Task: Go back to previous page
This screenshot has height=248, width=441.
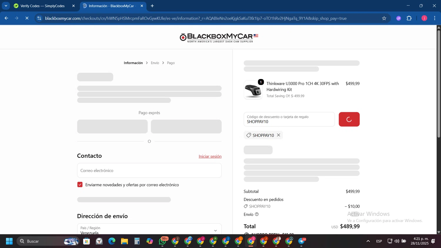Action: [x=6, y=18]
